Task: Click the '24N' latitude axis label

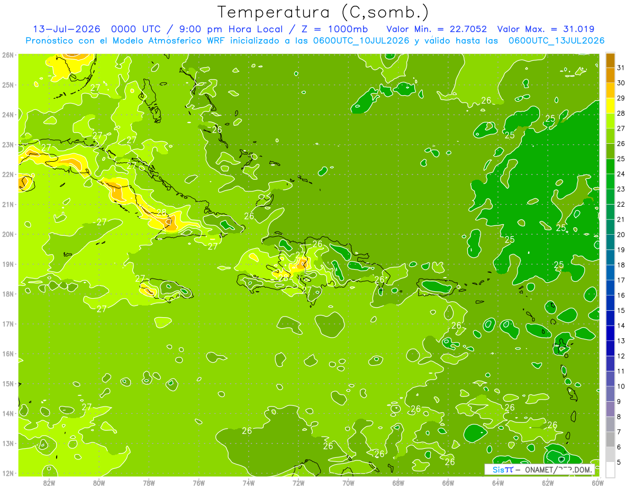Action: click(7, 114)
